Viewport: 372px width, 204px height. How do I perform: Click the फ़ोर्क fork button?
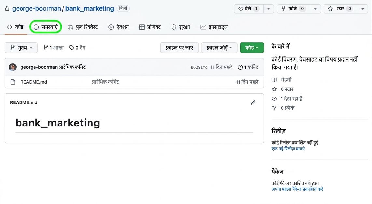(293, 9)
